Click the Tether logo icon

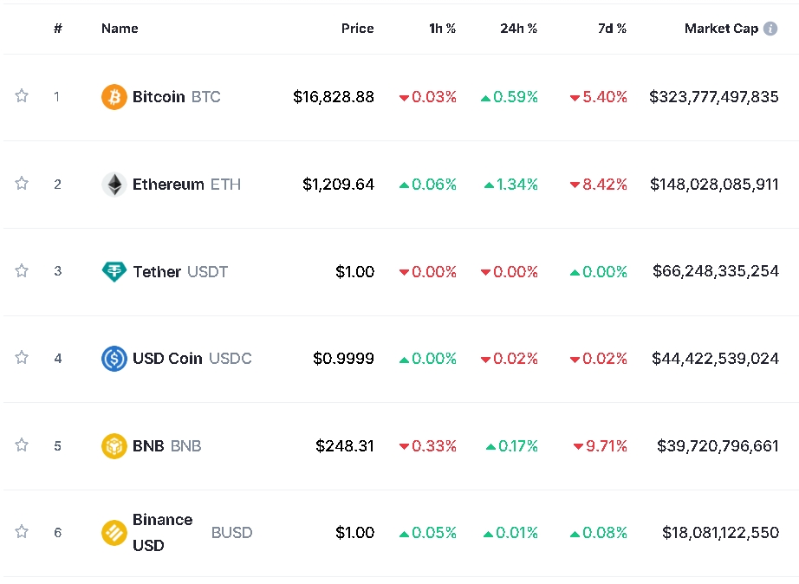tap(114, 272)
